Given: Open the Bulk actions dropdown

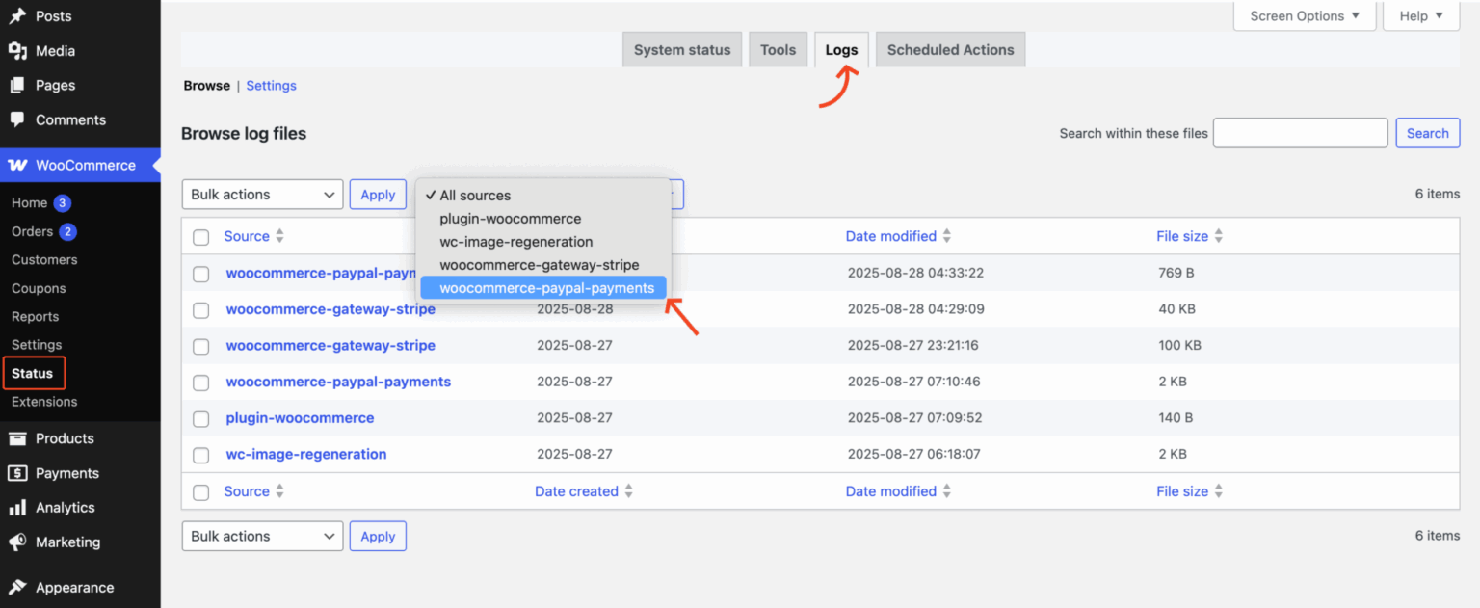Looking at the screenshot, I should (262, 194).
